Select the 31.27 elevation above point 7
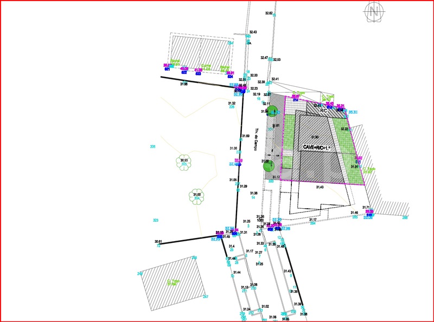 tap(259, 253)
